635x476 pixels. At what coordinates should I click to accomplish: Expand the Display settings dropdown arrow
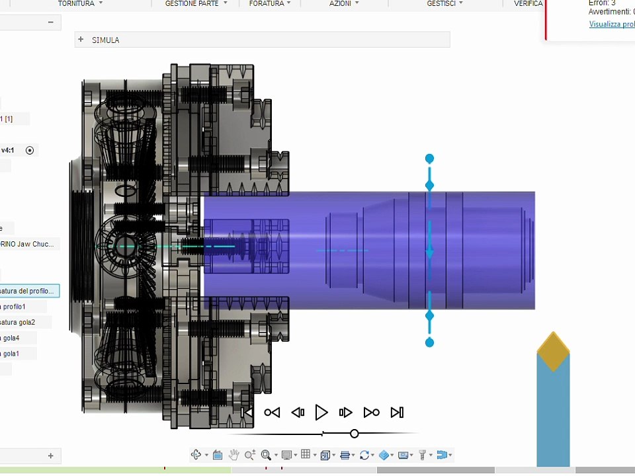tap(295, 456)
